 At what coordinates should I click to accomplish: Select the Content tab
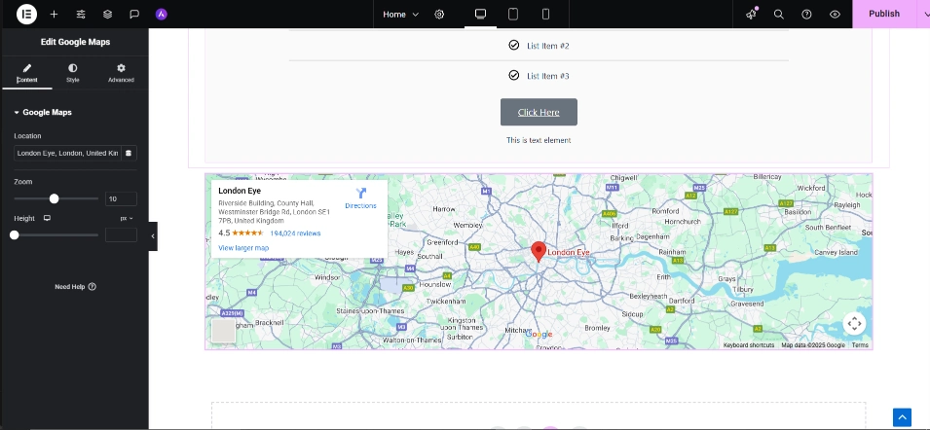[x=26, y=73]
